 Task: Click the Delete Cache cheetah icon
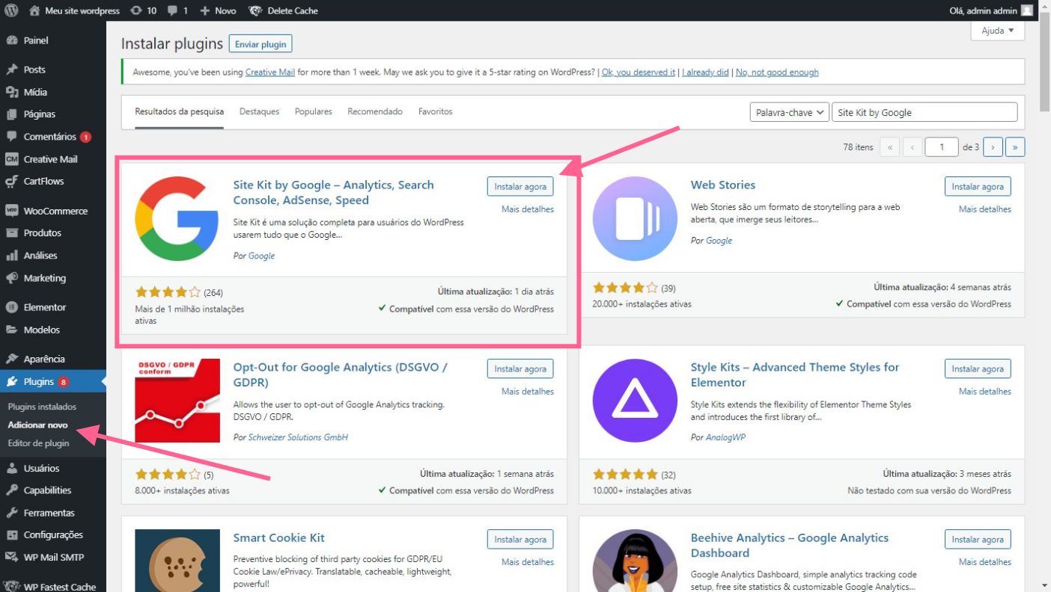pos(255,10)
